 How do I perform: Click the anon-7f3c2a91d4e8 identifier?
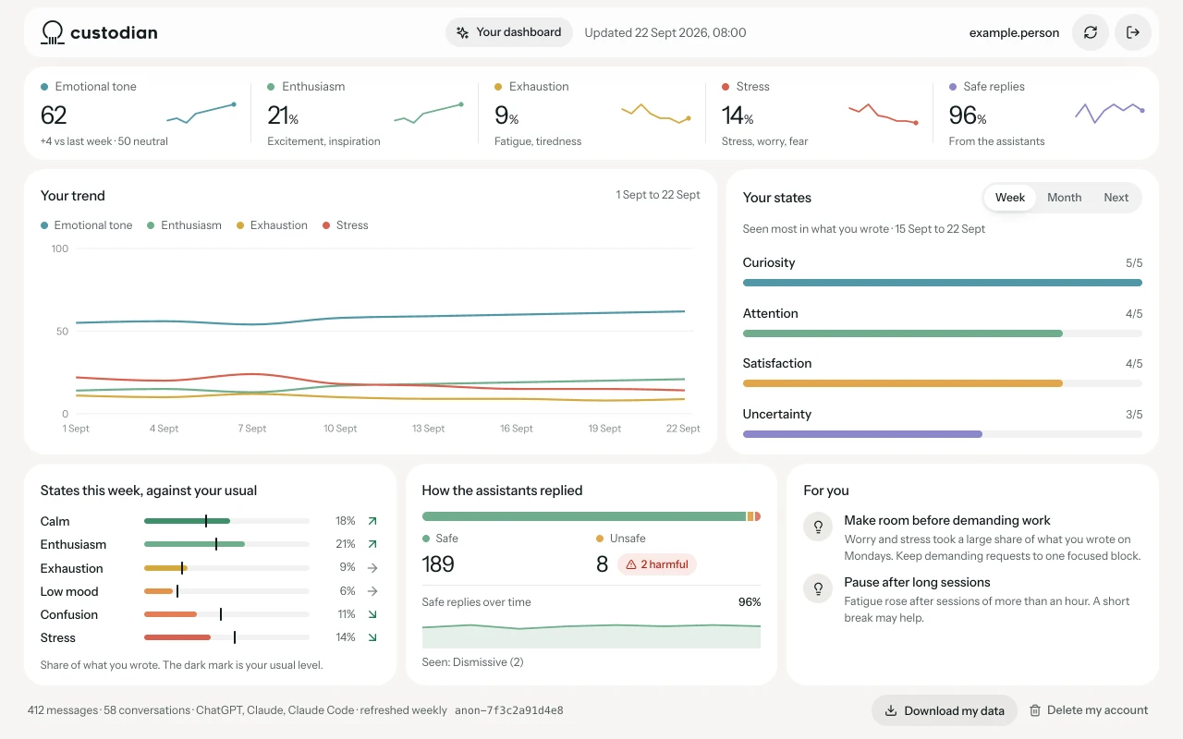click(x=509, y=710)
